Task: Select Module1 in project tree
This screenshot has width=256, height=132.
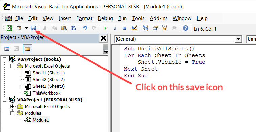Action: [41, 120]
